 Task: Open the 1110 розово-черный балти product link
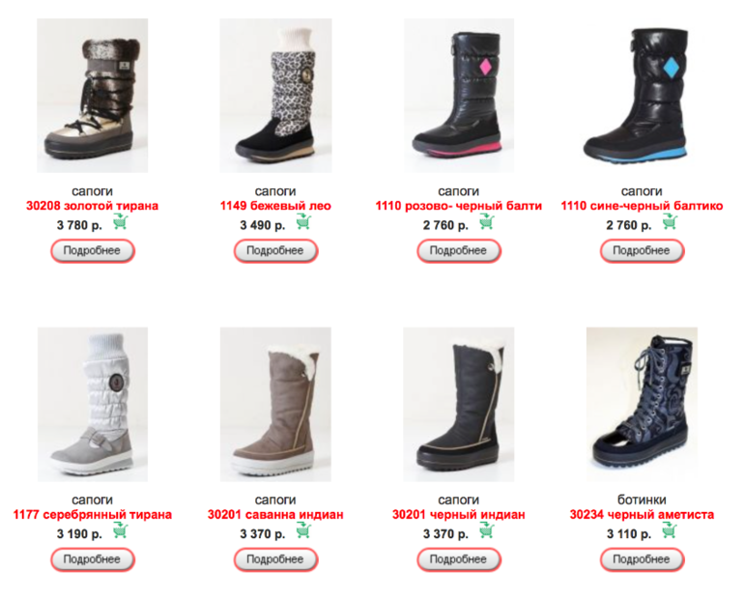coord(458,206)
